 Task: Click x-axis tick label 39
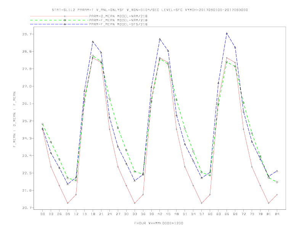(151, 214)
